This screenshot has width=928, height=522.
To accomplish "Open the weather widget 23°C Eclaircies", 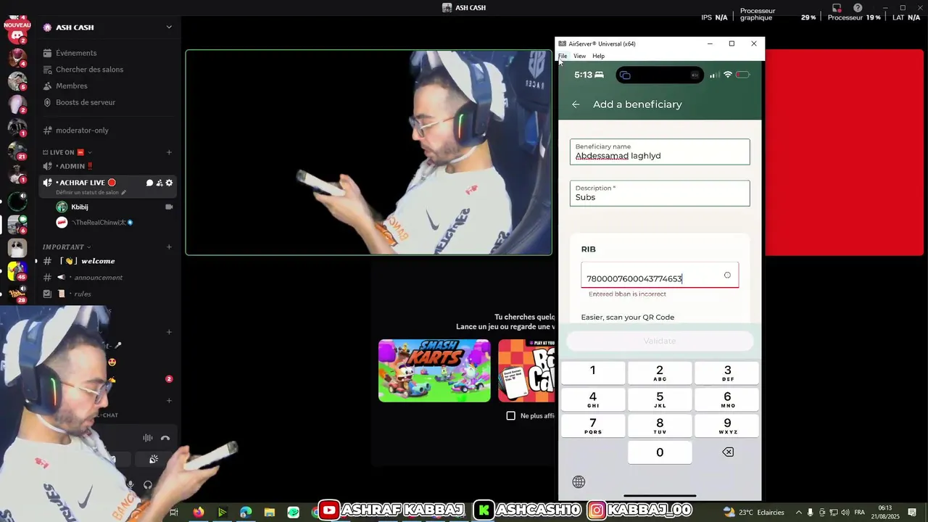I will [753, 512].
